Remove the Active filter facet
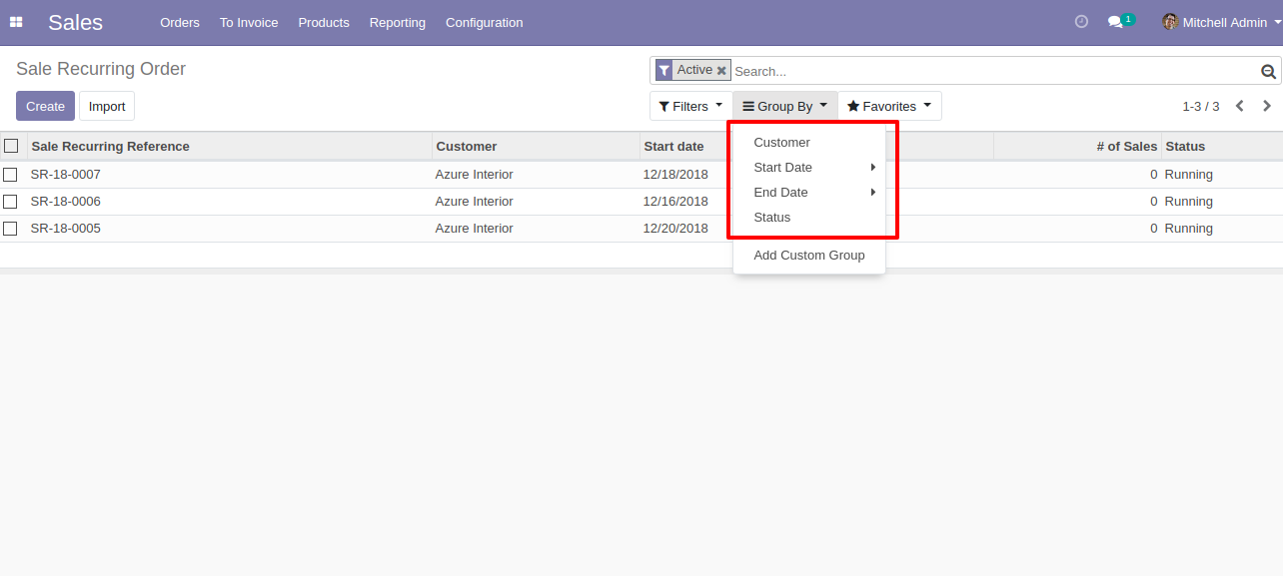The image size is (1283, 576). [x=721, y=71]
